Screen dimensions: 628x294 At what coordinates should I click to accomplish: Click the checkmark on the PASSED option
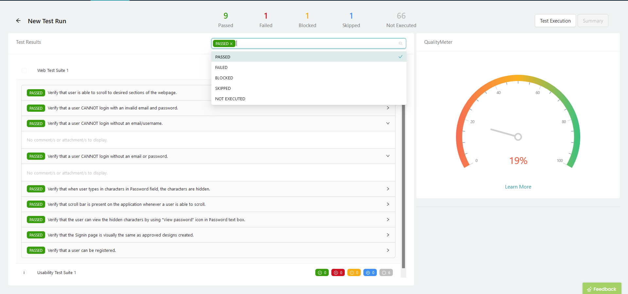400,57
